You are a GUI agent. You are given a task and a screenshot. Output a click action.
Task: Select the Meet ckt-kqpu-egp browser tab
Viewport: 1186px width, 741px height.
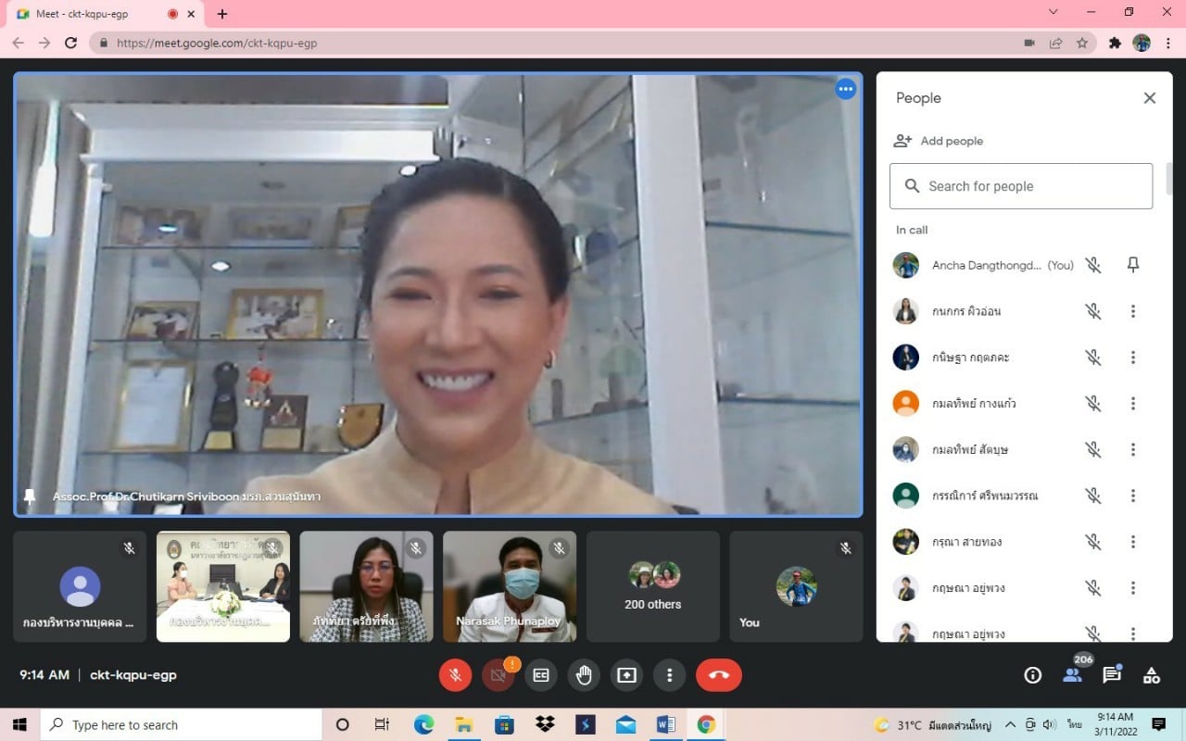coord(93,14)
